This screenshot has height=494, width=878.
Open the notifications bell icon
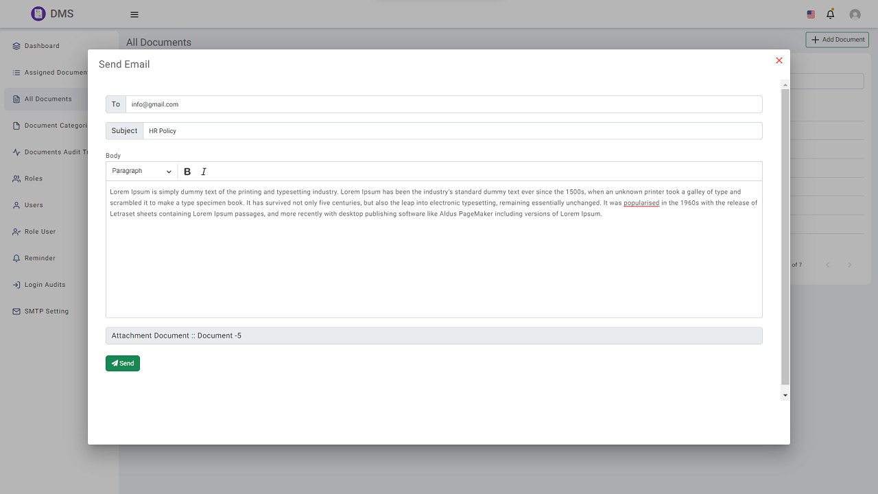point(831,14)
